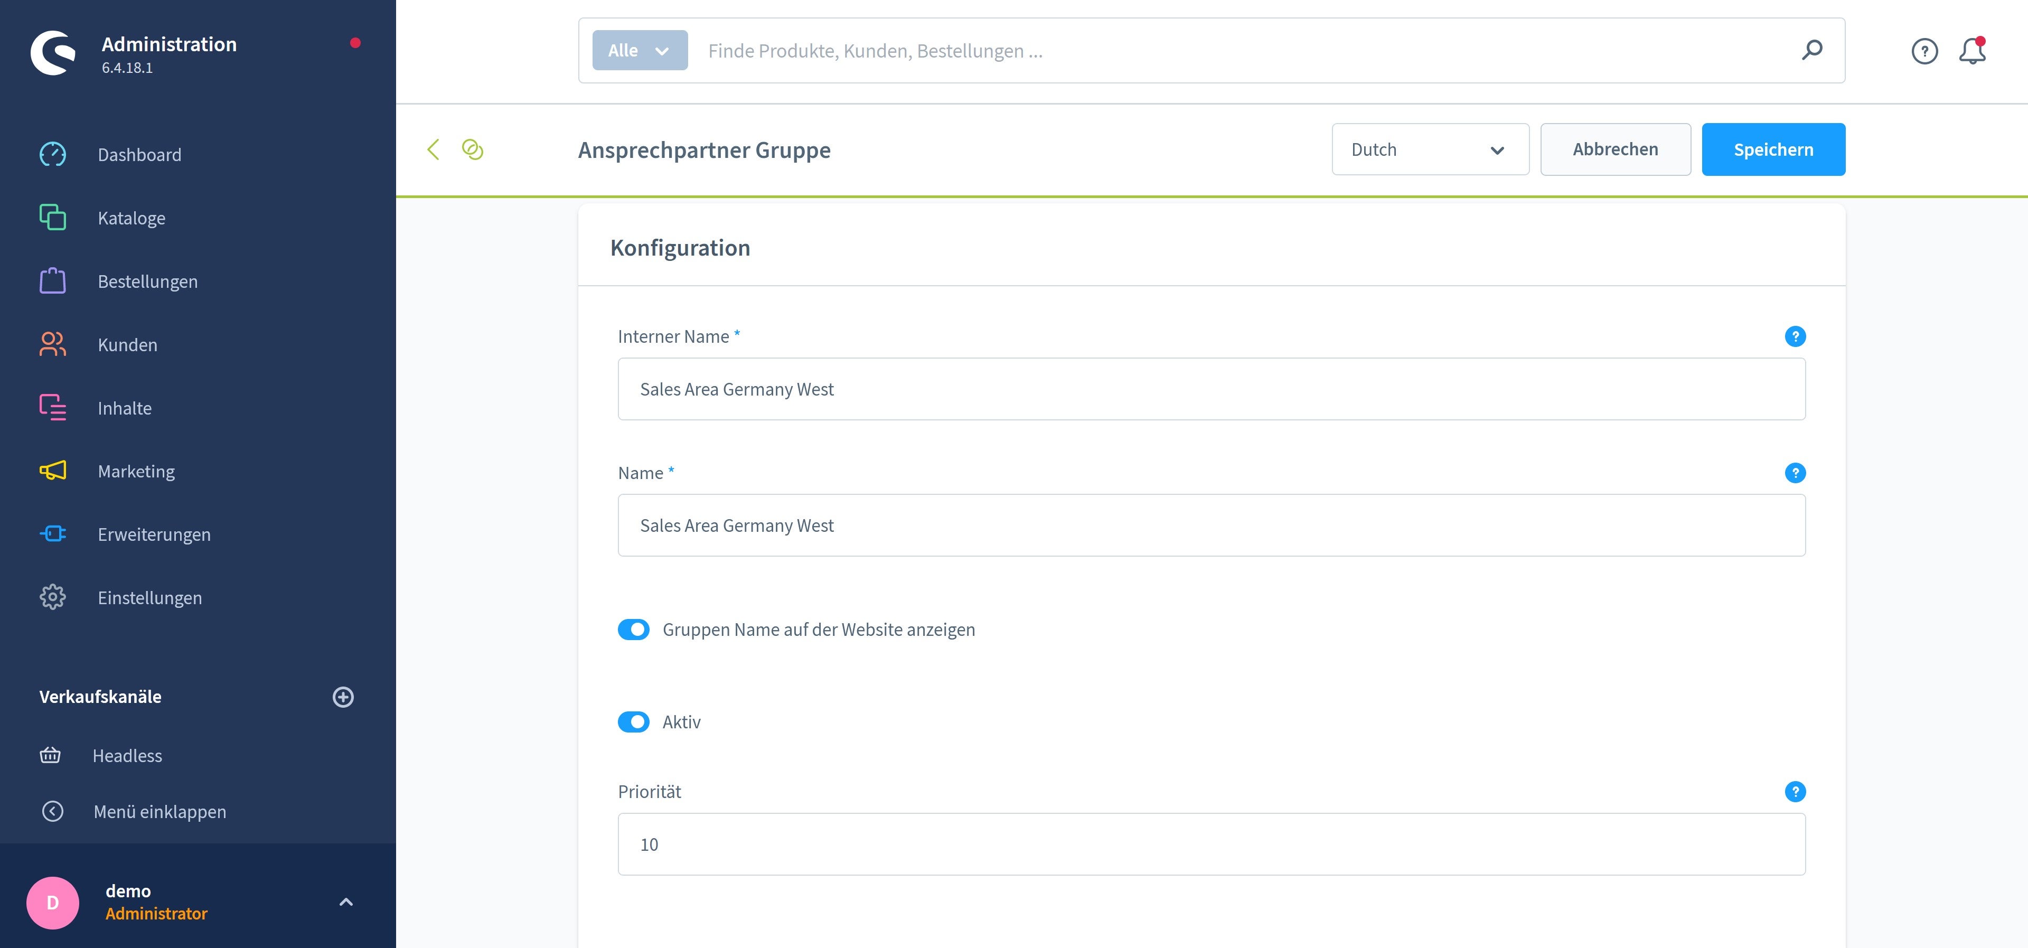Click the Verkaufskanäle heading
The height and width of the screenshot is (948, 2028).
(x=100, y=697)
